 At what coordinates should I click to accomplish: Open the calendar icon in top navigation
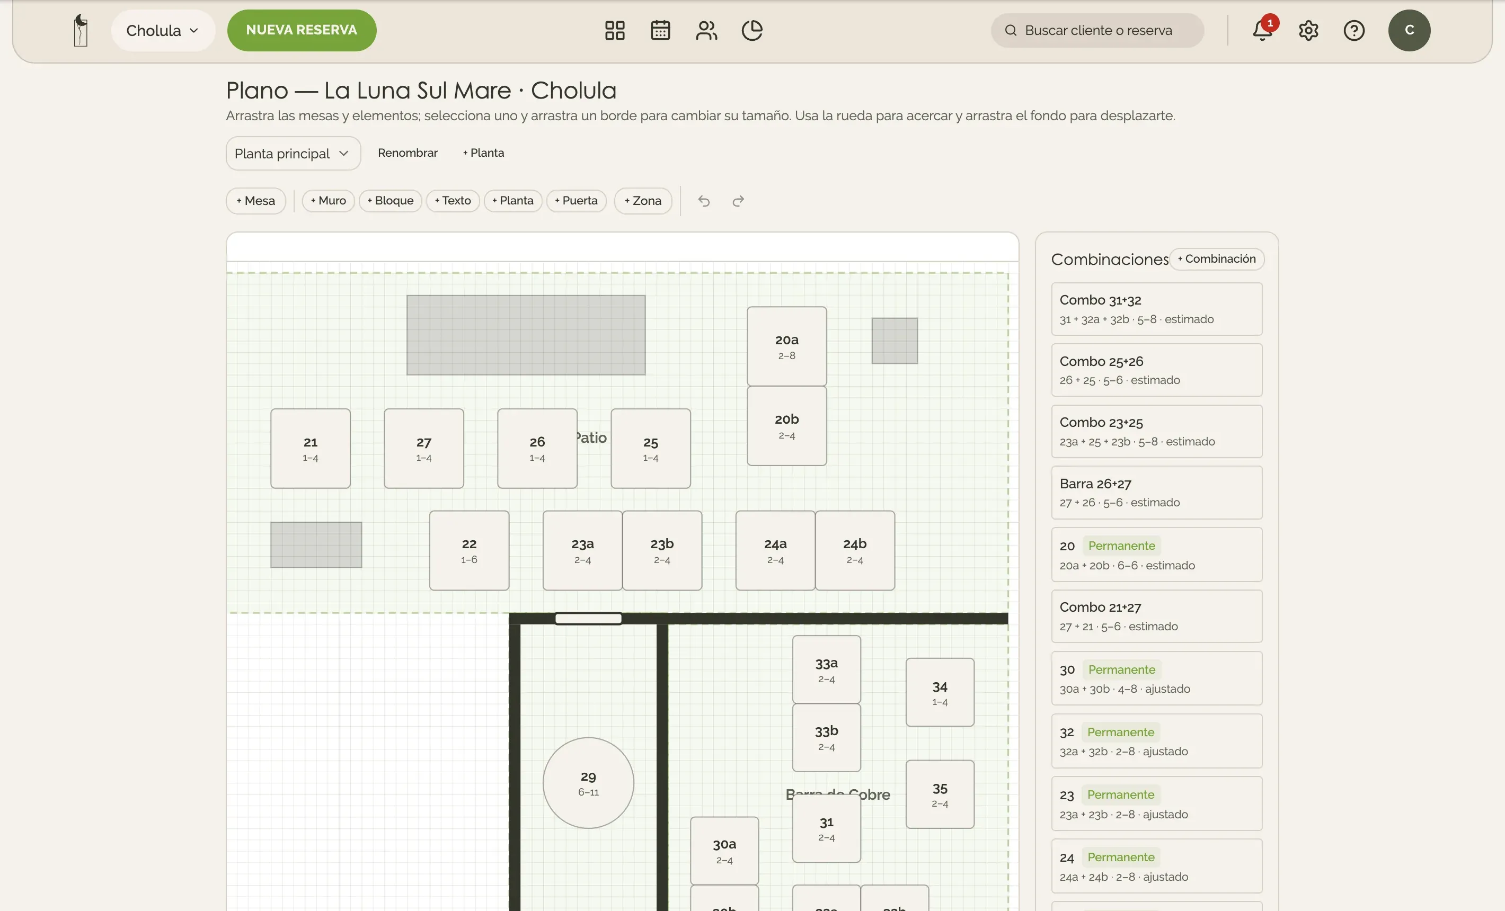pyautogui.click(x=660, y=31)
